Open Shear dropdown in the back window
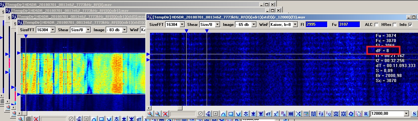Viewport: 418px width, 121px height. click(88, 30)
